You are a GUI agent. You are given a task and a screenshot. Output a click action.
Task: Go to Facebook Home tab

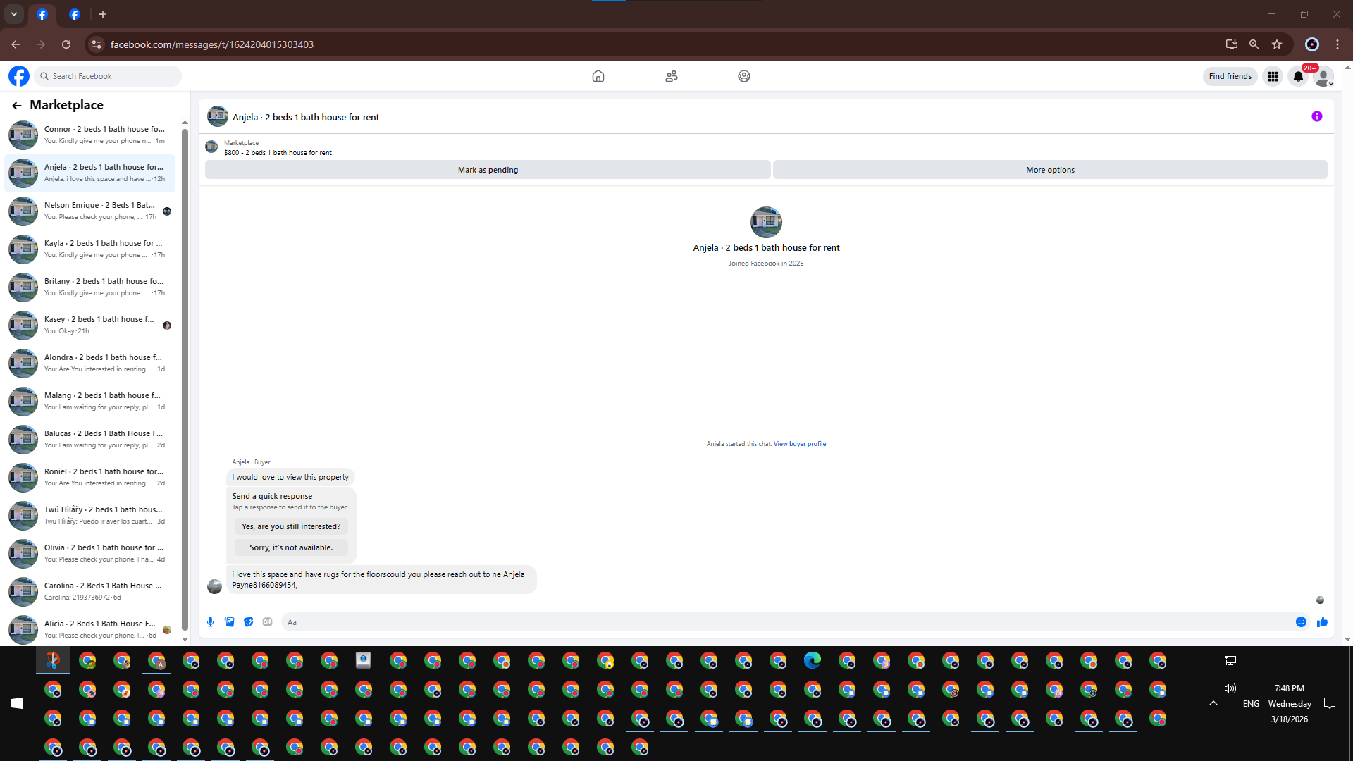tap(598, 76)
